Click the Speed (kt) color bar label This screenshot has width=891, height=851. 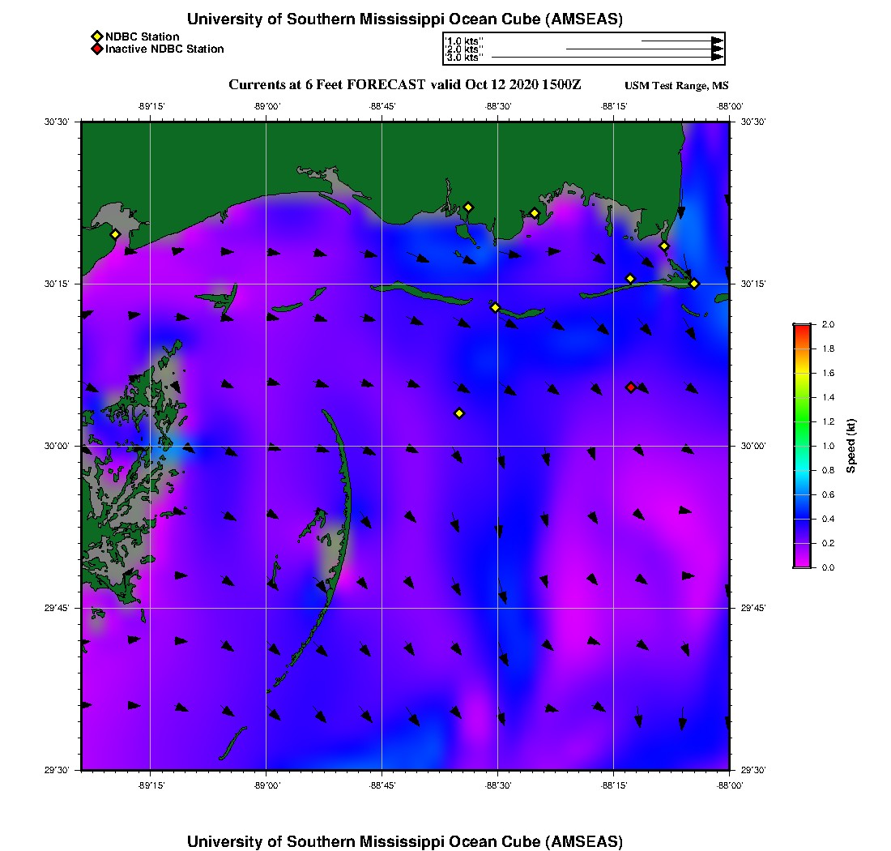850,446
